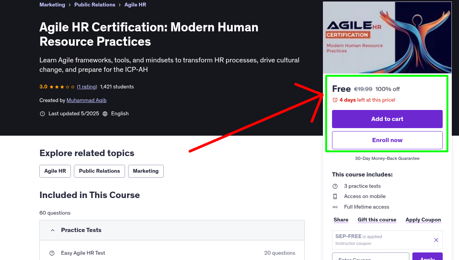Click the 60 questions text

pyautogui.click(x=55, y=213)
